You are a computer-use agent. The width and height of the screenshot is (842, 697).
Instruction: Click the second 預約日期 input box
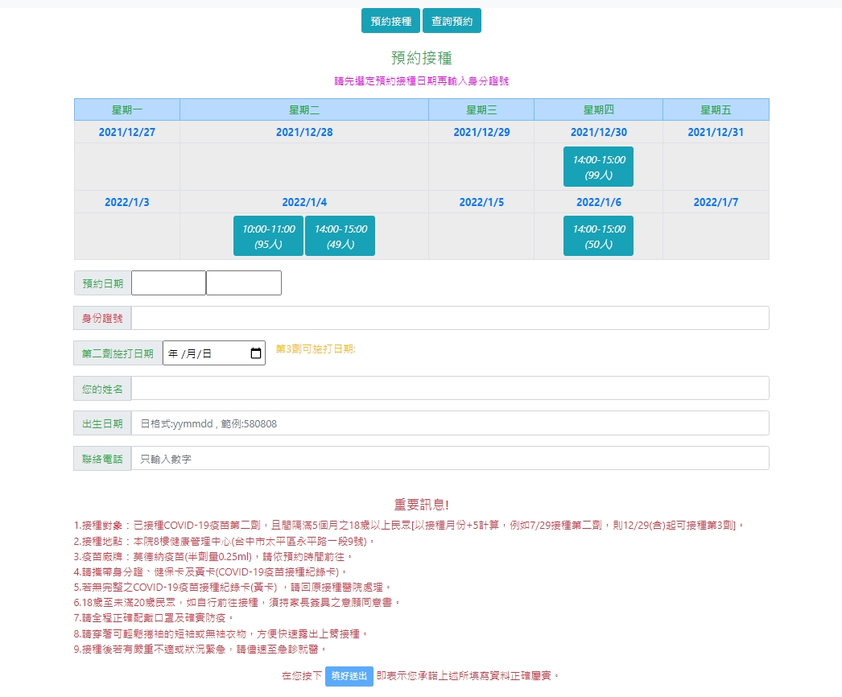(x=244, y=283)
